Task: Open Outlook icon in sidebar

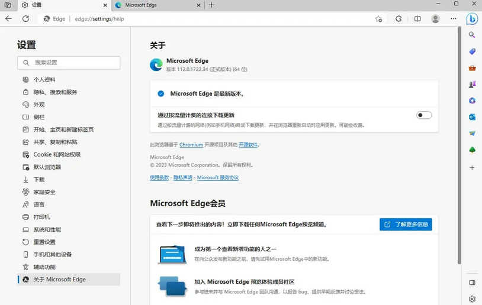Action: [472, 117]
